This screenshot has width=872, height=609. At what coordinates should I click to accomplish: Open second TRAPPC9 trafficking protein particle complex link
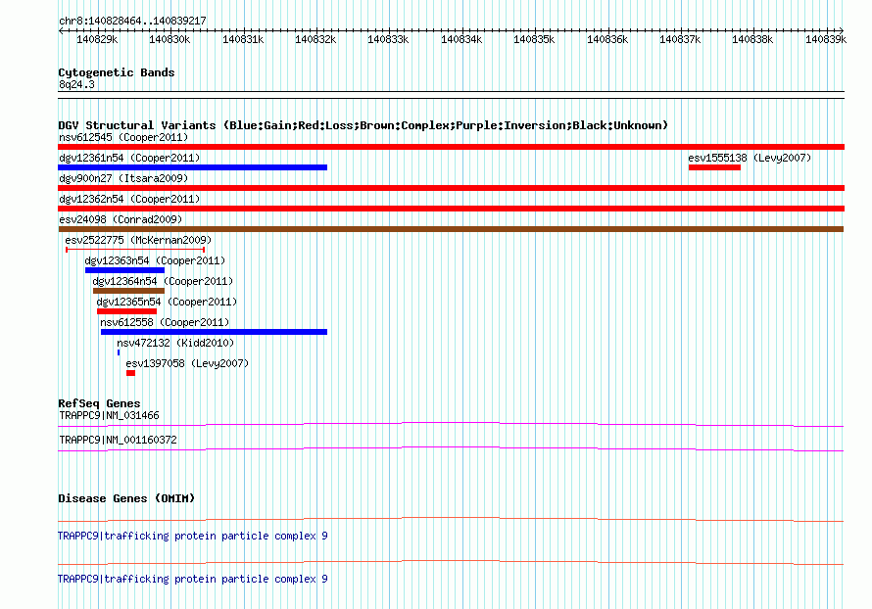point(192,579)
